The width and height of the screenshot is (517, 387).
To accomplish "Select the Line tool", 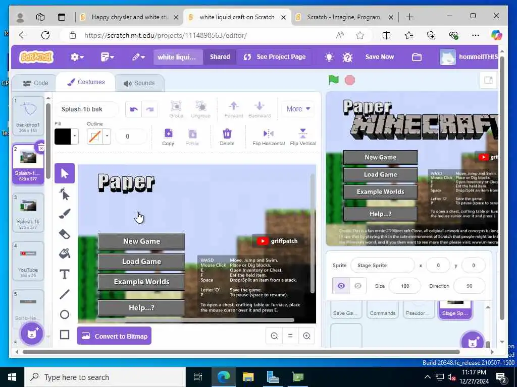I will point(65,294).
